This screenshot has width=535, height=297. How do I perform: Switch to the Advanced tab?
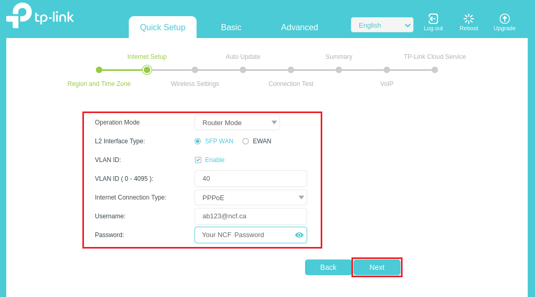[x=299, y=28]
